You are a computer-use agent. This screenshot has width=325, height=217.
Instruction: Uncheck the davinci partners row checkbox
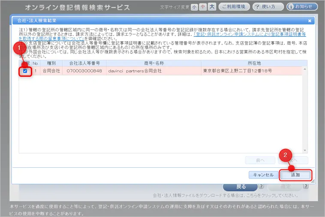[x=25, y=71]
